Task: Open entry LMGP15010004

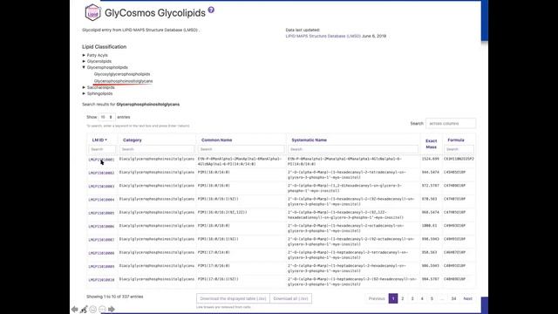Action: [101, 200]
